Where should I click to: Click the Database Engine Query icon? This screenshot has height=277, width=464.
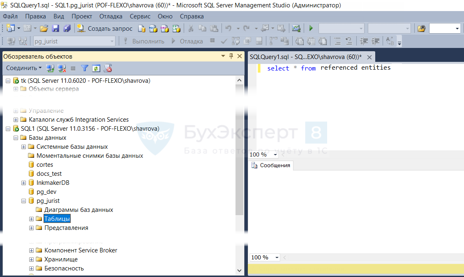point(142,28)
